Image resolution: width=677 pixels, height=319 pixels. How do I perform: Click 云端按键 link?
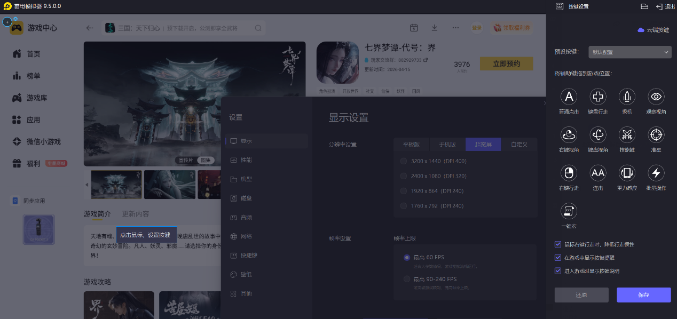click(x=654, y=30)
